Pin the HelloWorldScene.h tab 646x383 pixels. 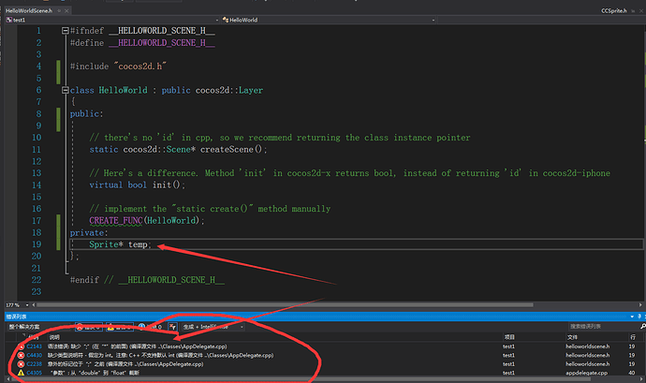tap(59, 10)
